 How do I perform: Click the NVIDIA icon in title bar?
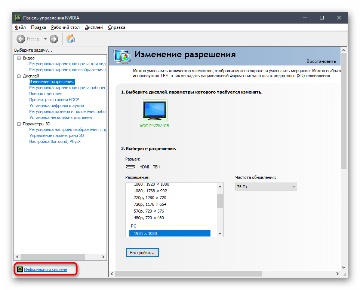pos(18,18)
